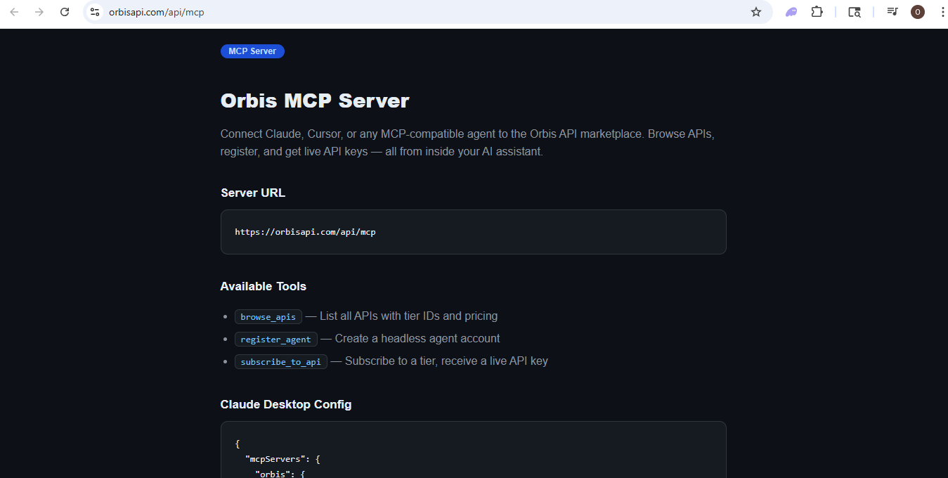
Task: Click the subscribe_to_api tool badge
Action: tap(280, 361)
